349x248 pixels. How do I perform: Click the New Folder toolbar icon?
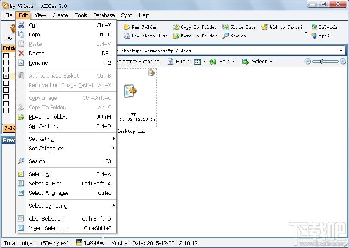[127, 27]
